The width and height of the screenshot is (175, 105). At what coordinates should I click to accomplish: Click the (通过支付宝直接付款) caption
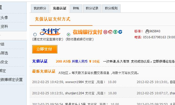(x=48, y=39)
